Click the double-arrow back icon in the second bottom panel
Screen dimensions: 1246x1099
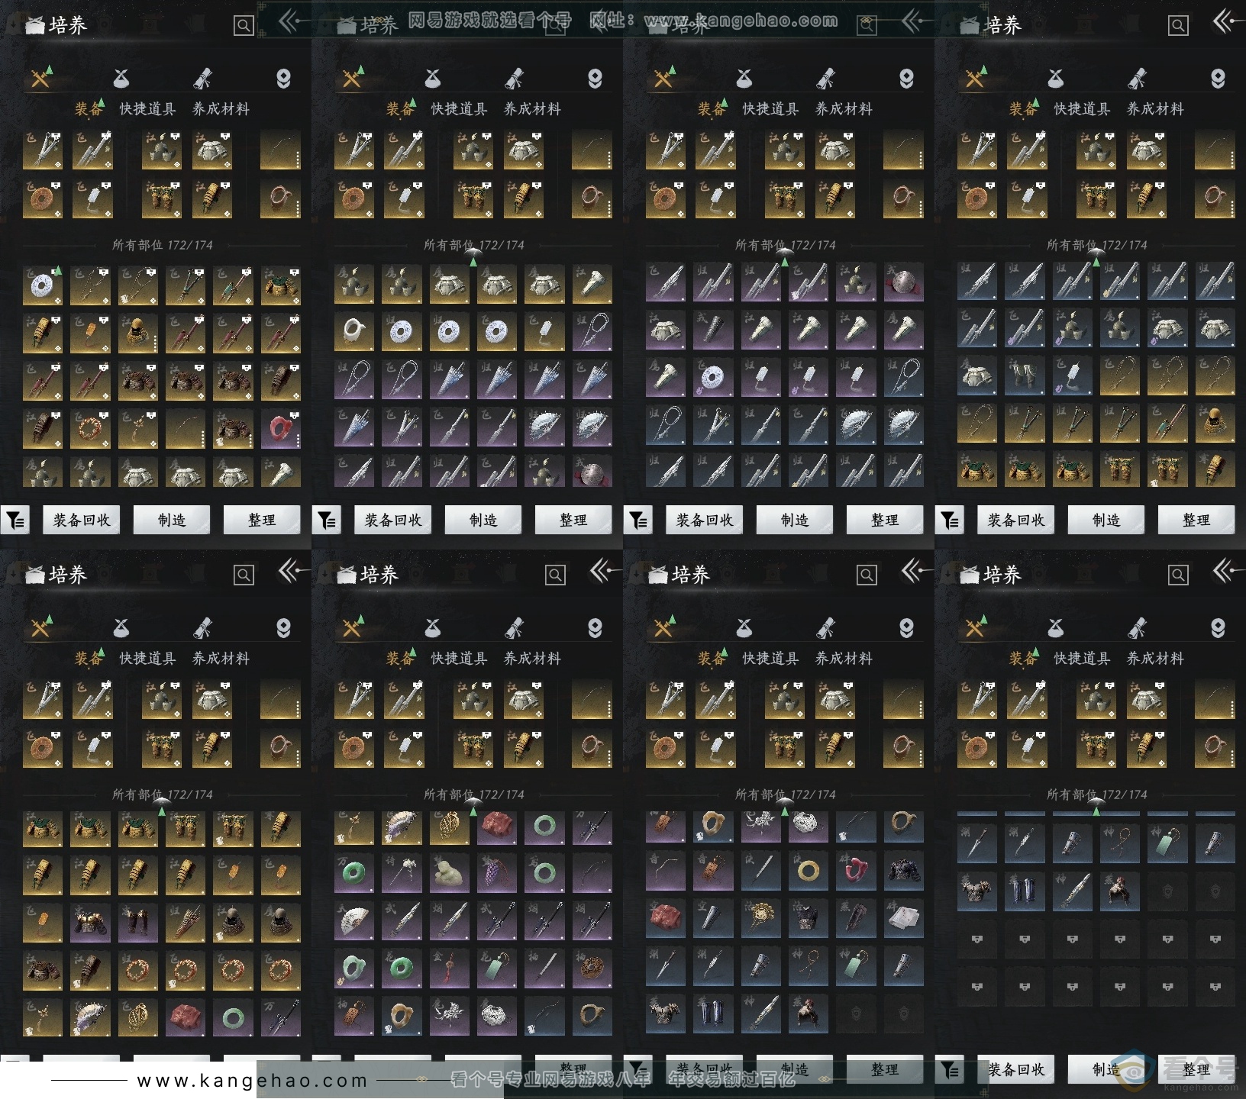coord(603,570)
